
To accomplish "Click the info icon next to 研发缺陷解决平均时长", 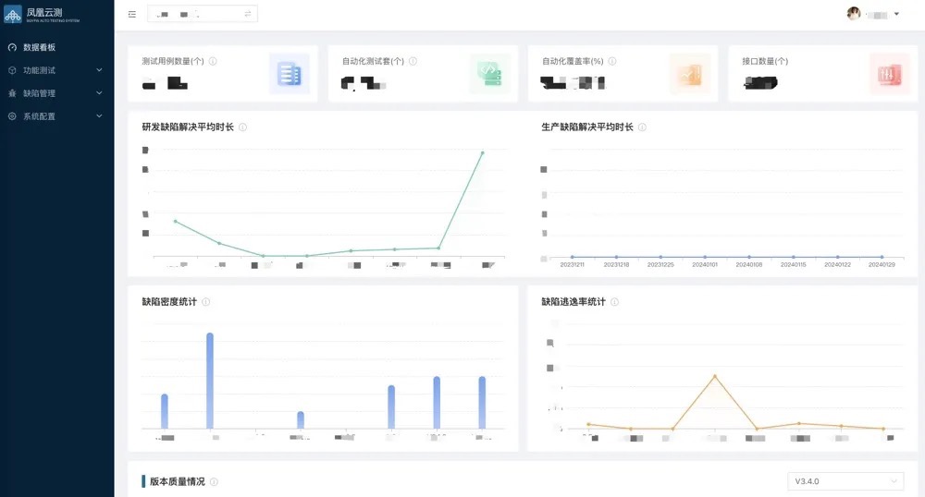I will [x=243, y=127].
